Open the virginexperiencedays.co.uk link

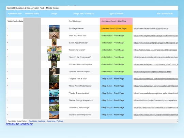(156, 35)
